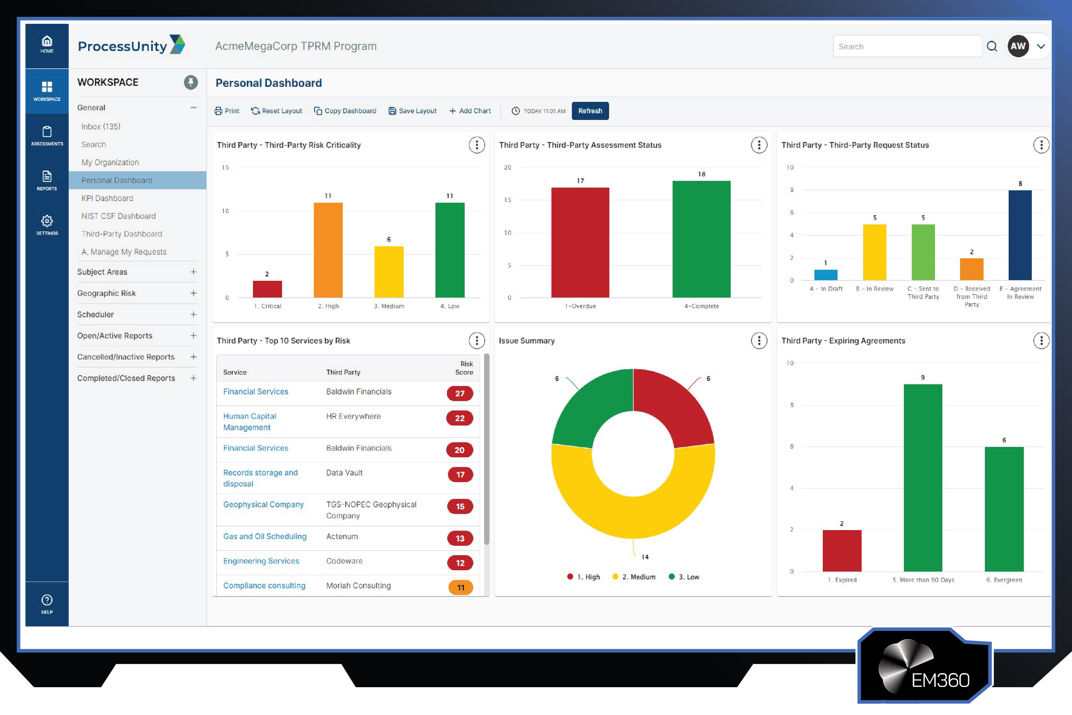The width and height of the screenshot is (1072, 715).
Task: Open the user menu chevron
Action: 1041,47
